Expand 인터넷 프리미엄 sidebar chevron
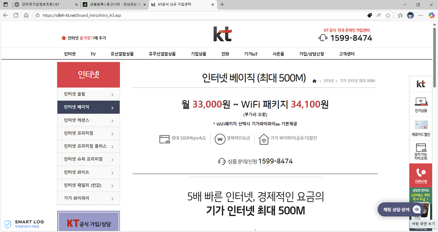The height and width of the screenshot is (232, 438). click(112, 134)
